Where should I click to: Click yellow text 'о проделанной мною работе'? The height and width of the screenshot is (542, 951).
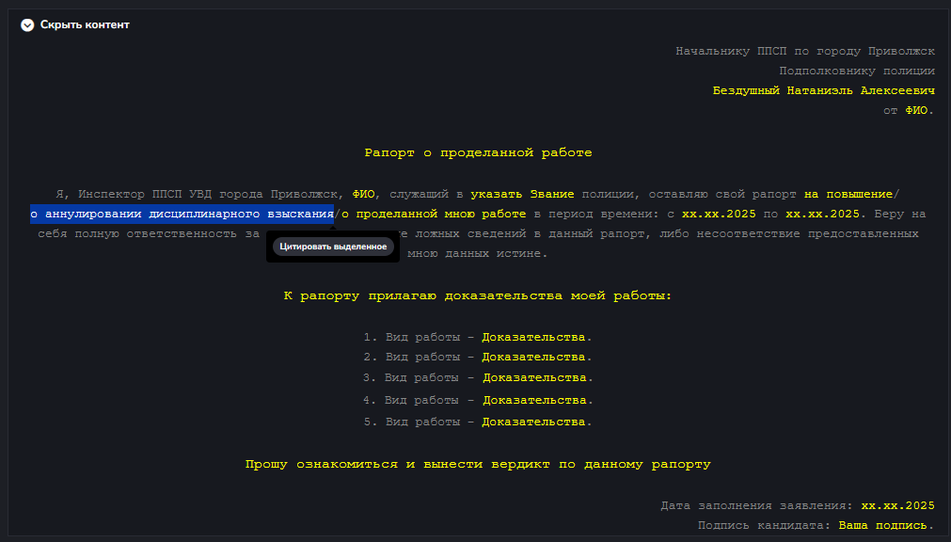(434, 214)
